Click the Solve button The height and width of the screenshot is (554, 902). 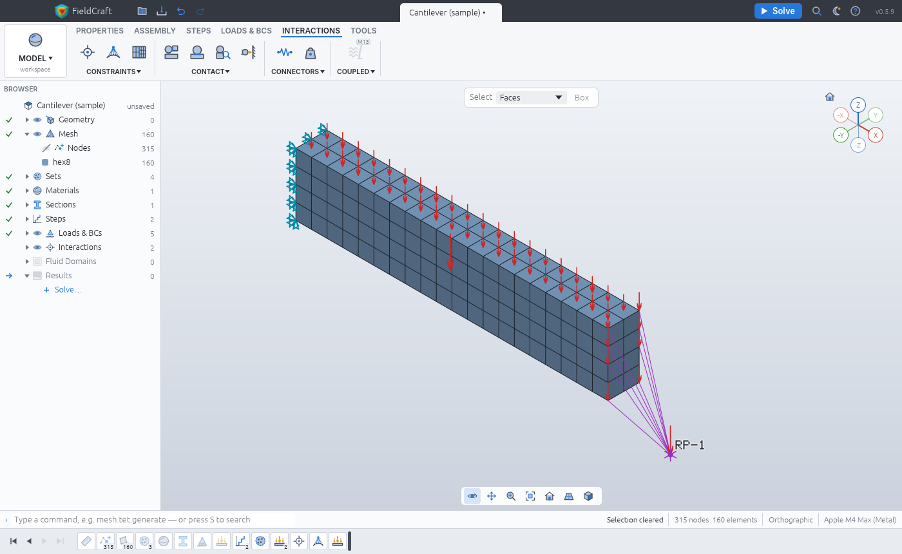[778, 11]
